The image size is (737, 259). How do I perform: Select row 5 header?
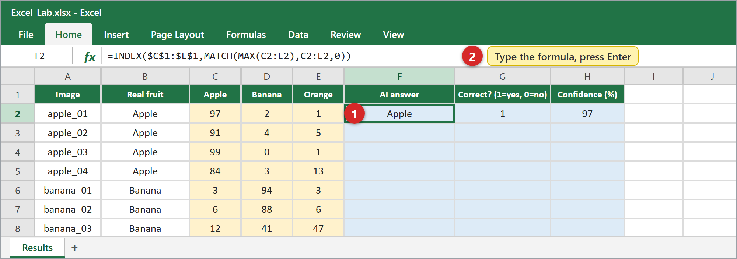(18, 171)
